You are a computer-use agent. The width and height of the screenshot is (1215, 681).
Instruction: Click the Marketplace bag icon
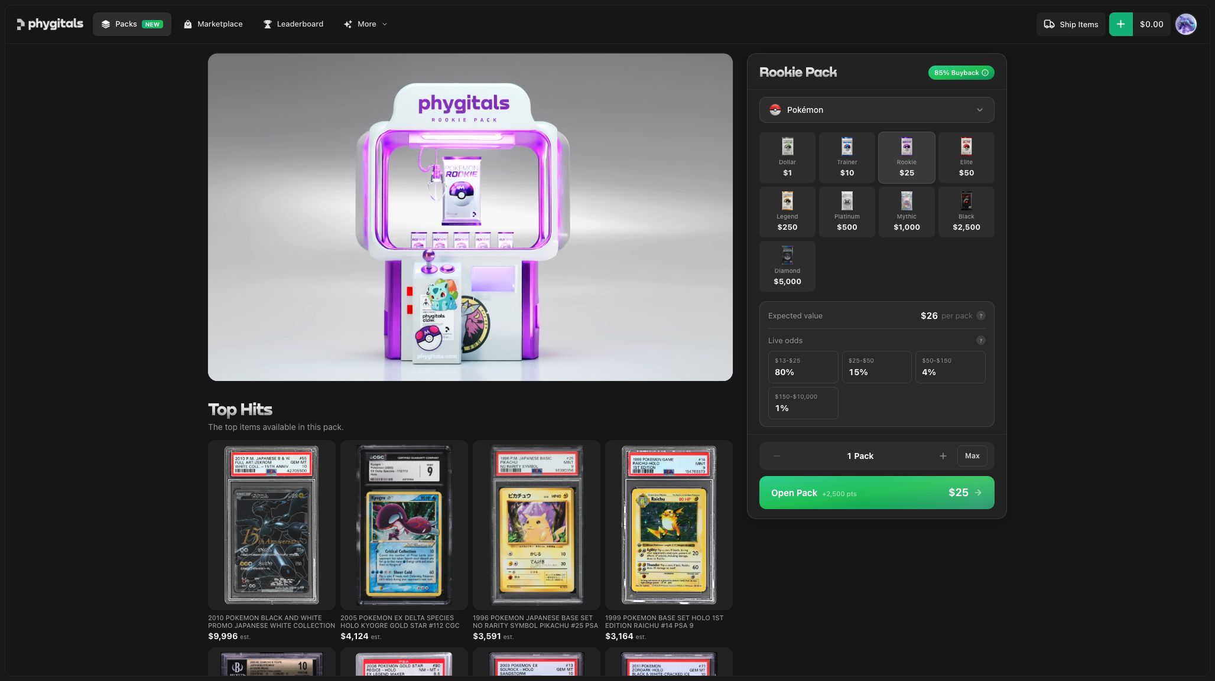187,24
